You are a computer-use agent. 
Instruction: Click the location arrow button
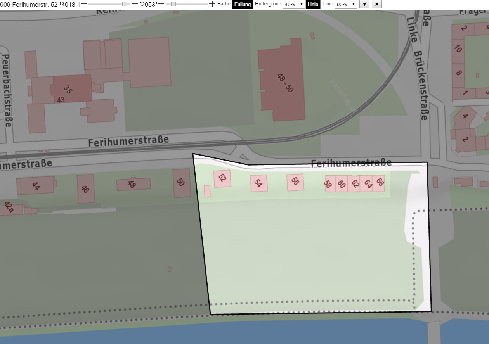[364, 4]
